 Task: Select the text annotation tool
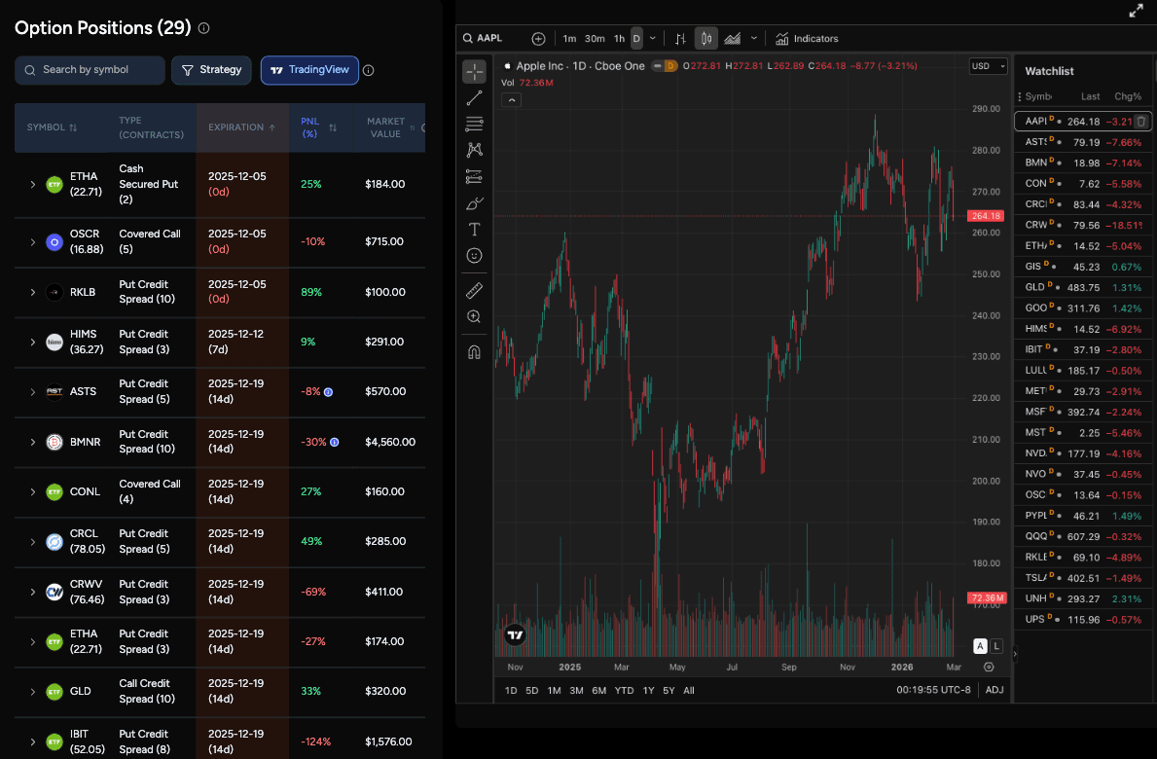[x=474, y=229]
